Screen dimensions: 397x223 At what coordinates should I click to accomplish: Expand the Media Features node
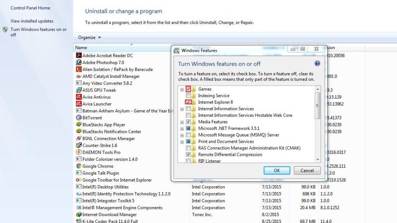tap(182, 122)
